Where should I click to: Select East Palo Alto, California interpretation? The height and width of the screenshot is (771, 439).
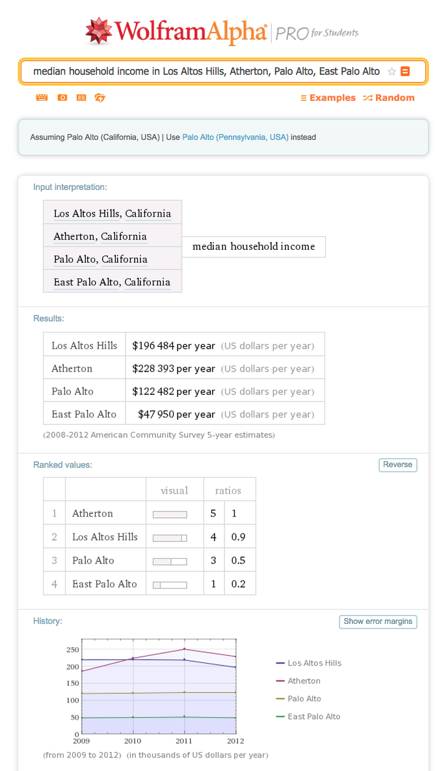[x=113, y=282]
